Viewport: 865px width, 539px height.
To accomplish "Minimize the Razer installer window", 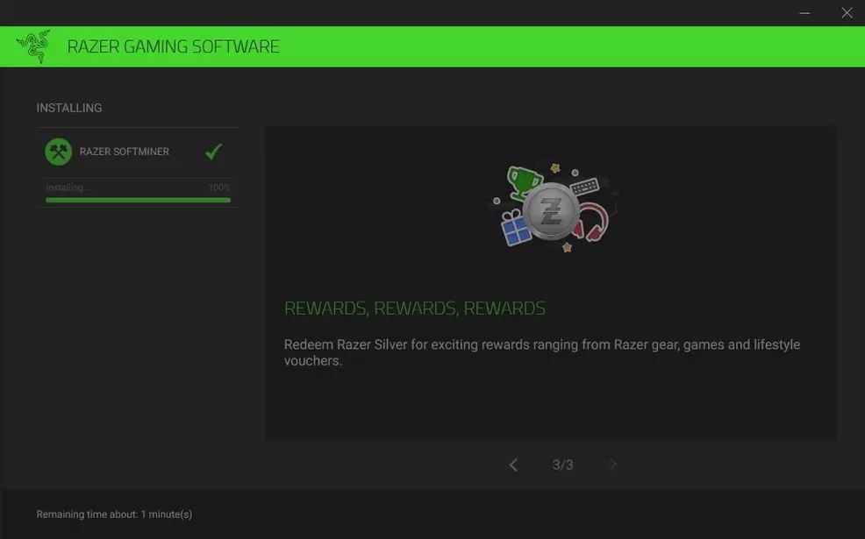I will click(805, 12).
